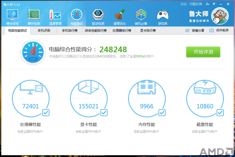235x157 pixels.
Task: Switch to 手机排行榜 tab
Action: pyautogui.click(x=70, y=31)
